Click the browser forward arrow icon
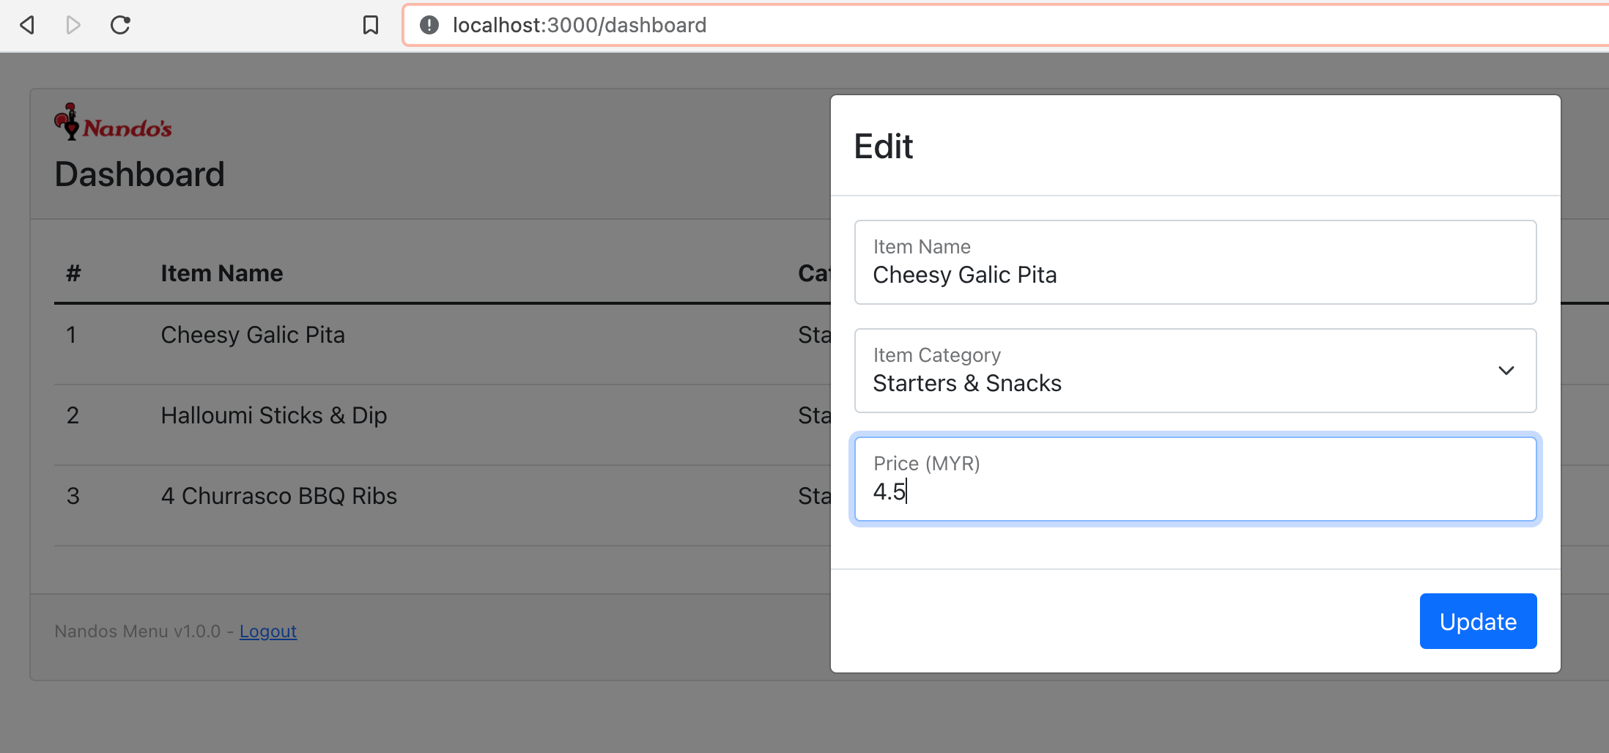 click(73, 25)
